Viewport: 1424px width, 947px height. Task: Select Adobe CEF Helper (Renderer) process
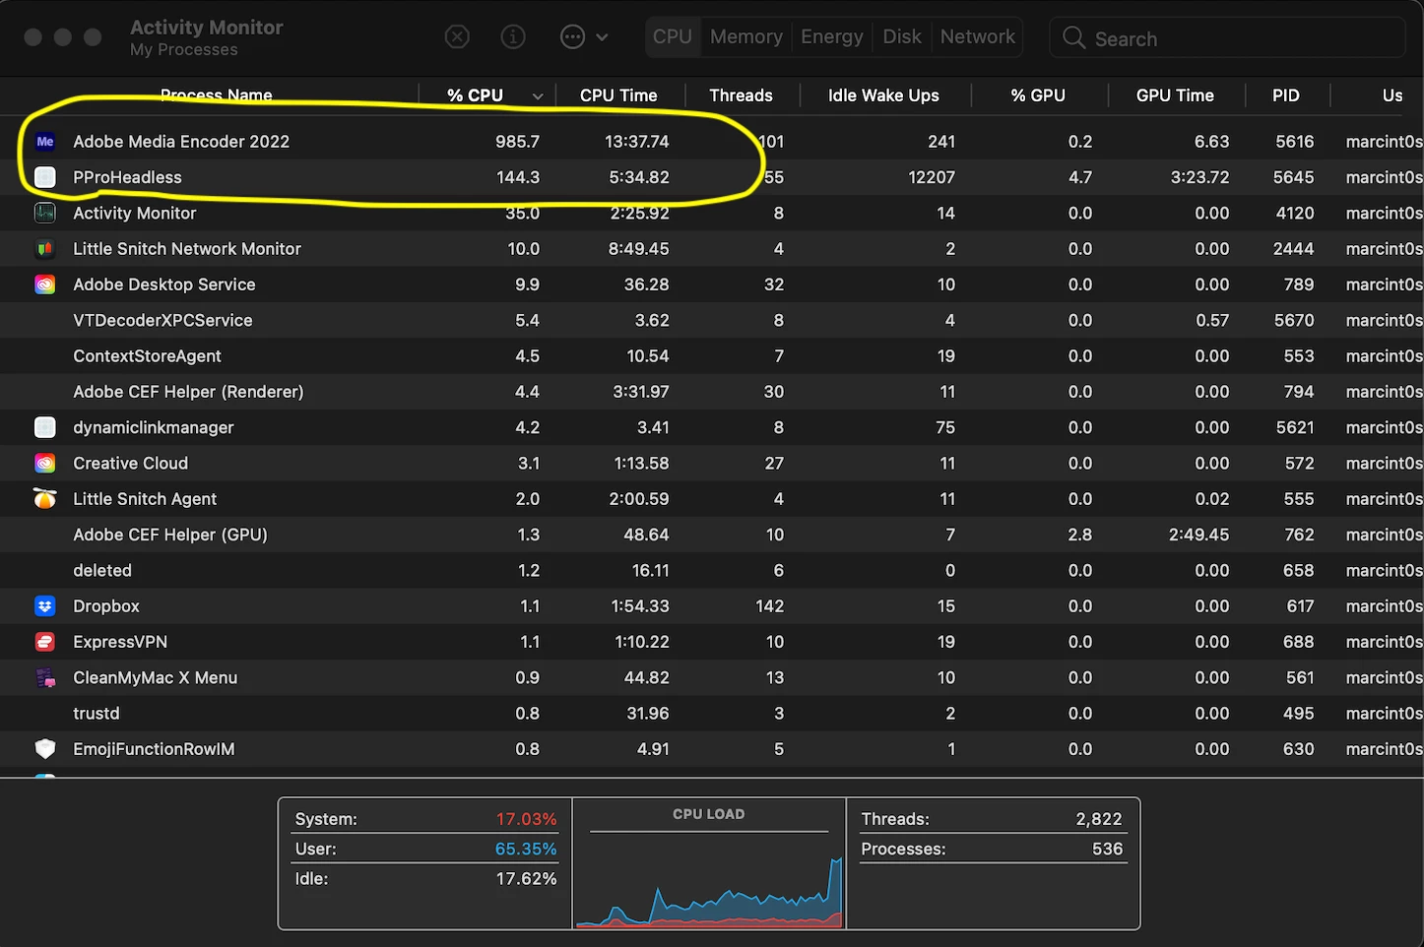(x=188, y=392)
